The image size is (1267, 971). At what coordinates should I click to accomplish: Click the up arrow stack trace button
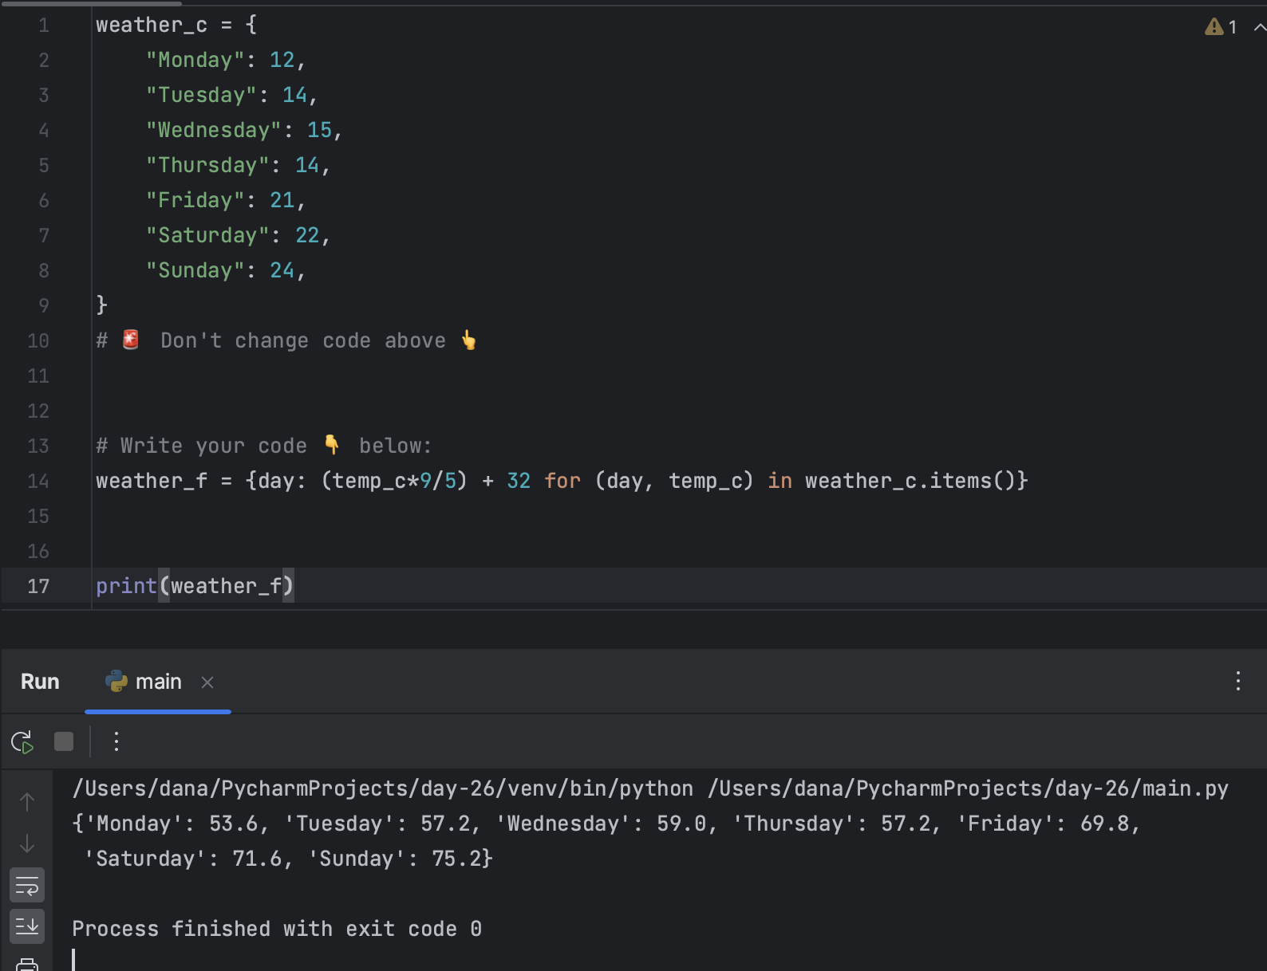[27, 802]
